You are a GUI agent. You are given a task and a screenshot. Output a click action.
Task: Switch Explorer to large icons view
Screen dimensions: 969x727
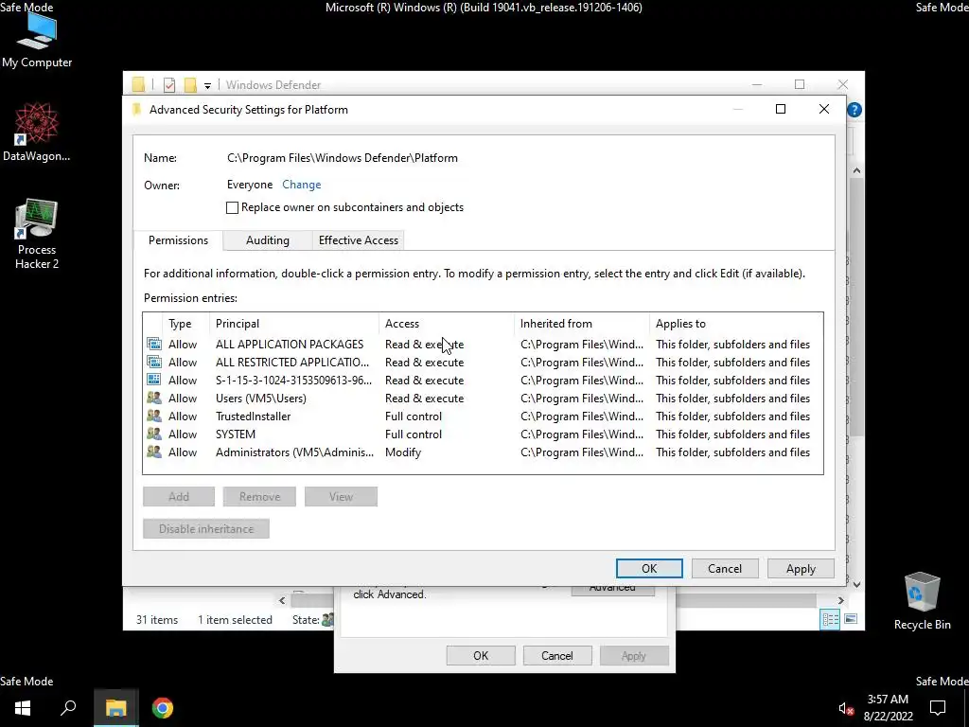click(851, 619)
